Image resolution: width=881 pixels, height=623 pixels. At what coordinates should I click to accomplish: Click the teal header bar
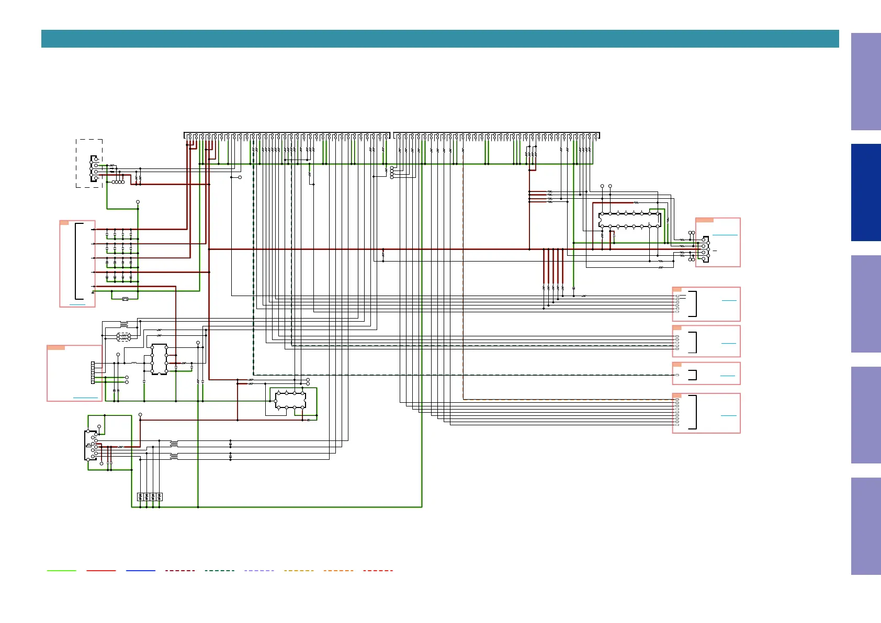click(x=439, y=39)
